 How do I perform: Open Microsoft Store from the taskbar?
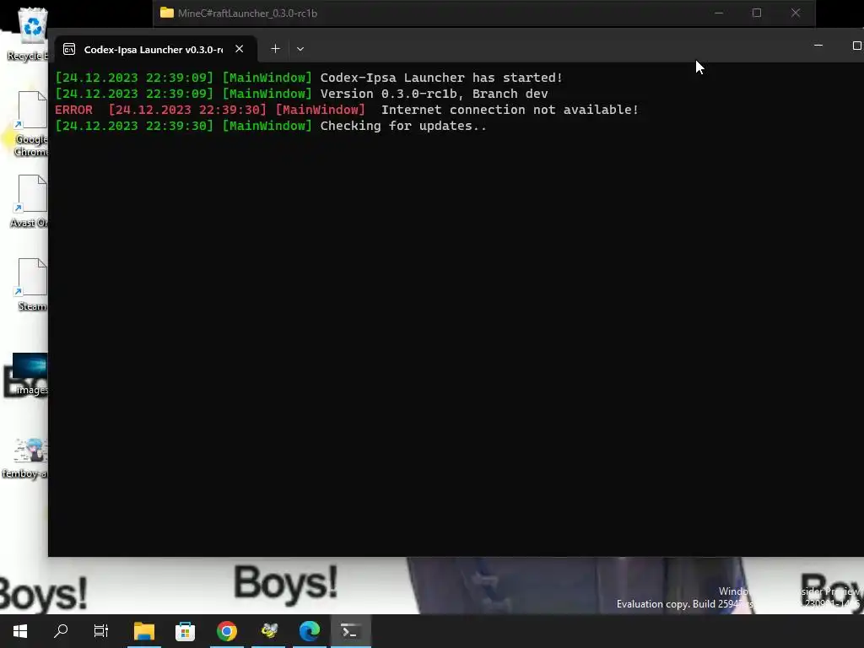[185, 631]
